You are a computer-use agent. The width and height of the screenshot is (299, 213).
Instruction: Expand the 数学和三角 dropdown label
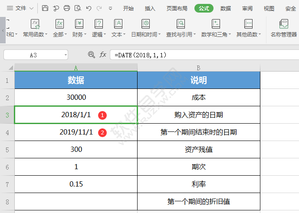pyautogui.click(x=216, y=35)
